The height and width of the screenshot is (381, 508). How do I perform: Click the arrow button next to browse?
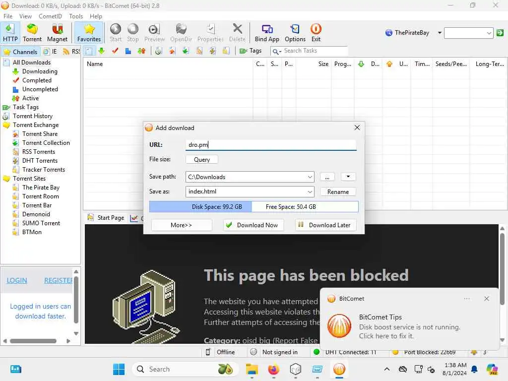click(x=348, y=177)
